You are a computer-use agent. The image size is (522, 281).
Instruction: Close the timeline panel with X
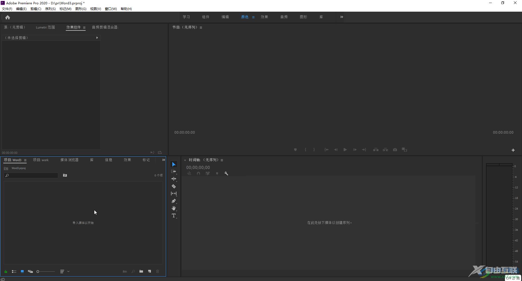click(x=185, y=160)
